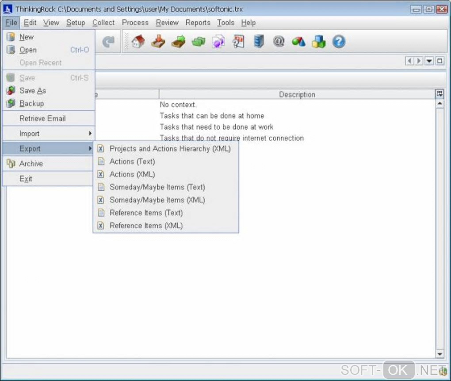Click the File menu in menu bar
The image size is (451, 381).
11,23
